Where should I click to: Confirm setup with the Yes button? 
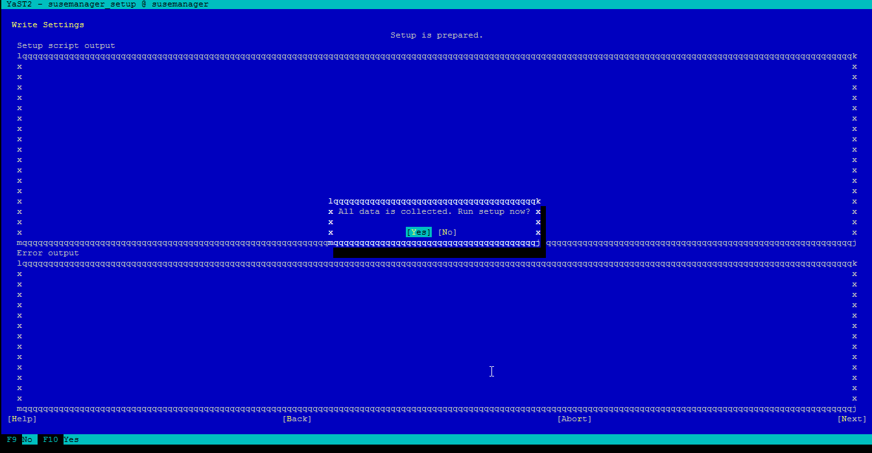[418, 232]
